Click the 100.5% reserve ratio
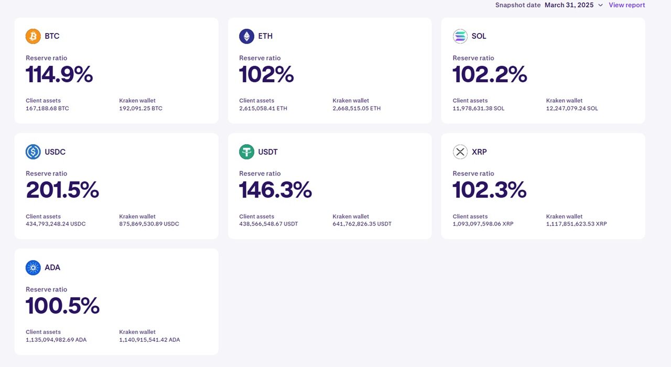This screenshot has width=671, height=367. 62,306
